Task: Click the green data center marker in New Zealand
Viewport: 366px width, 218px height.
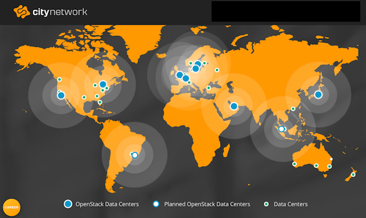Action: (x=353, y=175)
